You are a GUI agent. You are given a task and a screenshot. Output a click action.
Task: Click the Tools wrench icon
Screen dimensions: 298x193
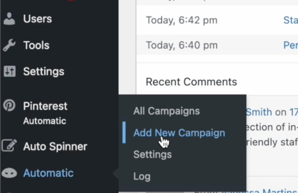(x=10, y=45)
